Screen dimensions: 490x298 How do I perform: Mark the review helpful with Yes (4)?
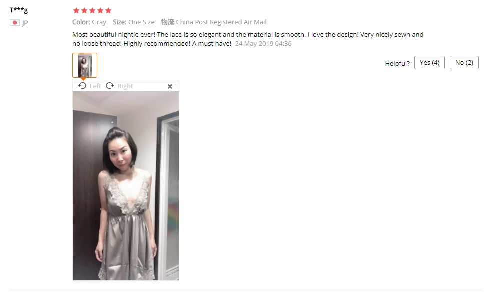(x=429, y=63)
